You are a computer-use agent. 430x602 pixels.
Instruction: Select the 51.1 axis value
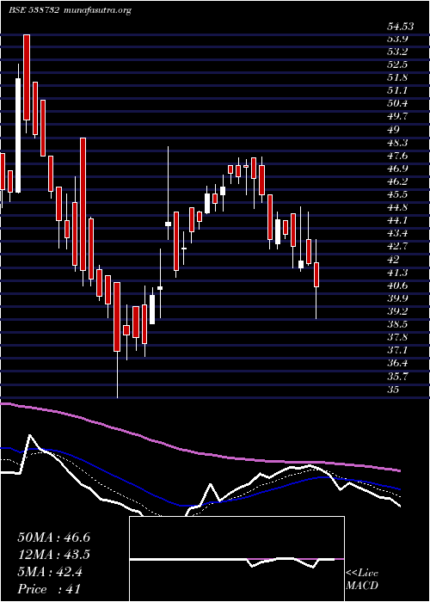tap(397, 91)
